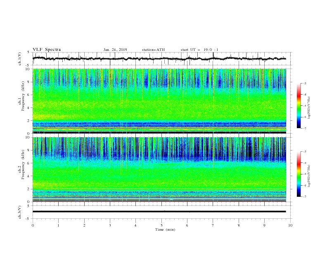This screenshot has width=327, height=253.
Task: Click the "ch.3(V)" axis label
Action: tap(20, 212)
